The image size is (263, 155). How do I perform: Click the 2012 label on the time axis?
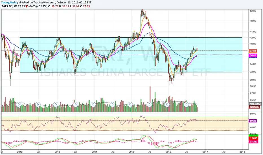tap(20, 152)
